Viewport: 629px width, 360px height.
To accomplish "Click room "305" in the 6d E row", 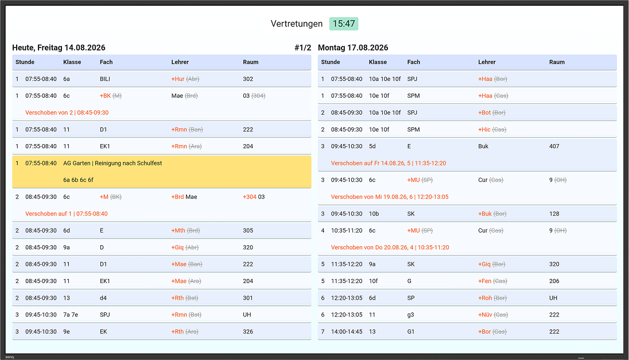I will 248,231.
